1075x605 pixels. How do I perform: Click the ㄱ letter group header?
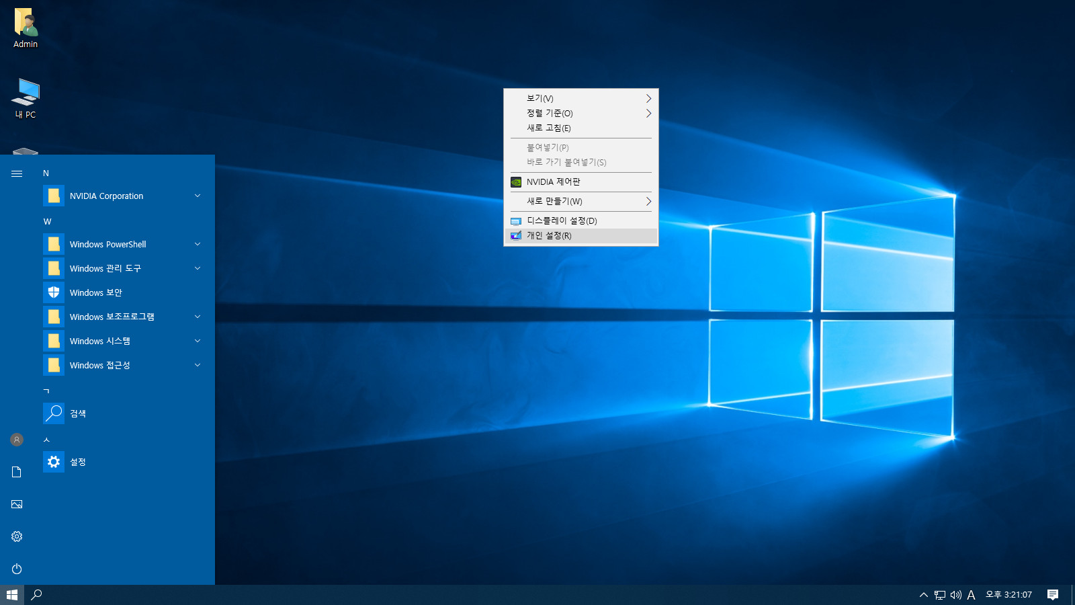(x=46, y=391)
